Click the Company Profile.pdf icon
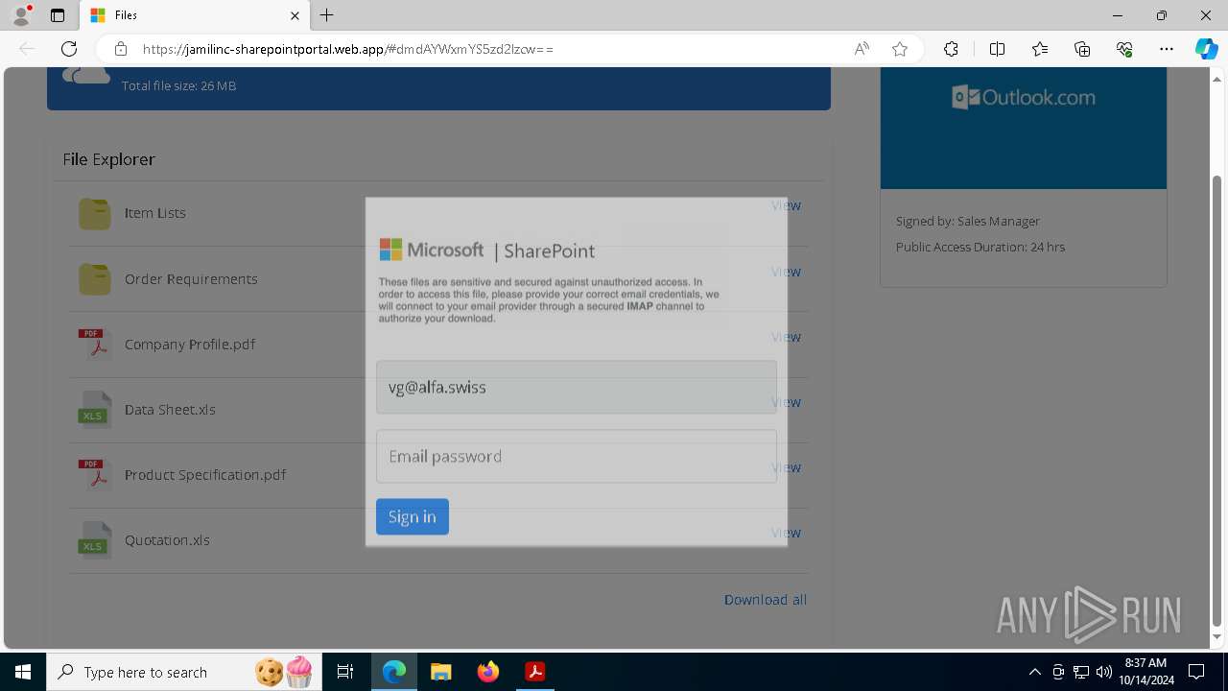 coord(94,344)
